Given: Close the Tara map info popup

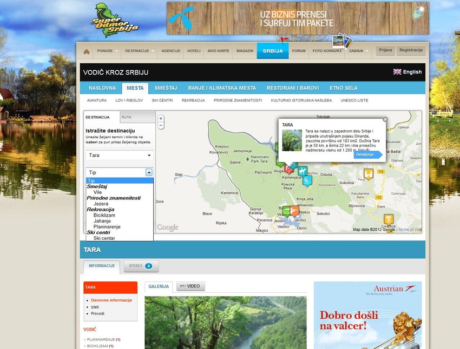Looking at the screenshot, I should point(385,119).
